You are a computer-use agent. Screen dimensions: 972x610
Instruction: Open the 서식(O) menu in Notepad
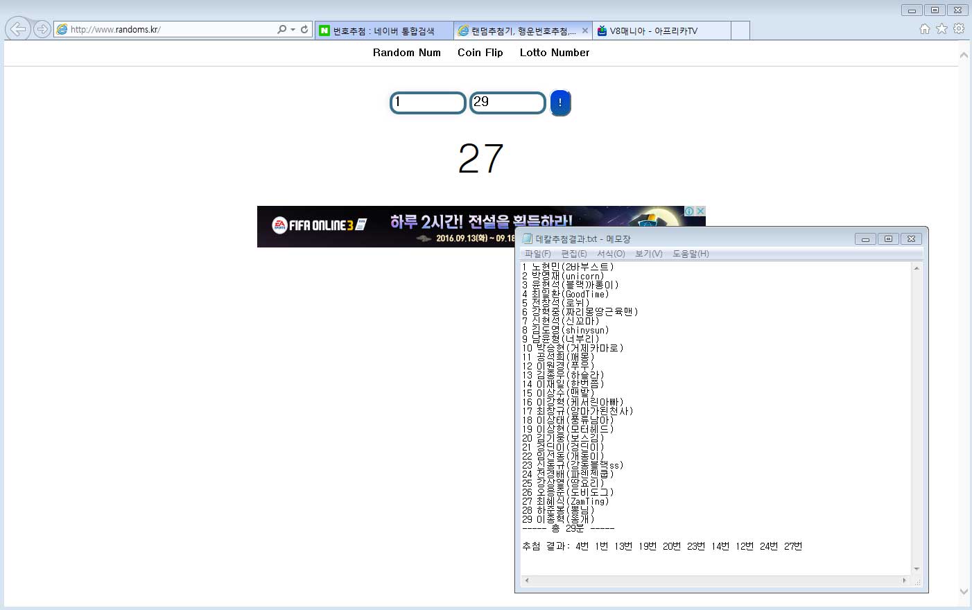(x=611, y=254)
